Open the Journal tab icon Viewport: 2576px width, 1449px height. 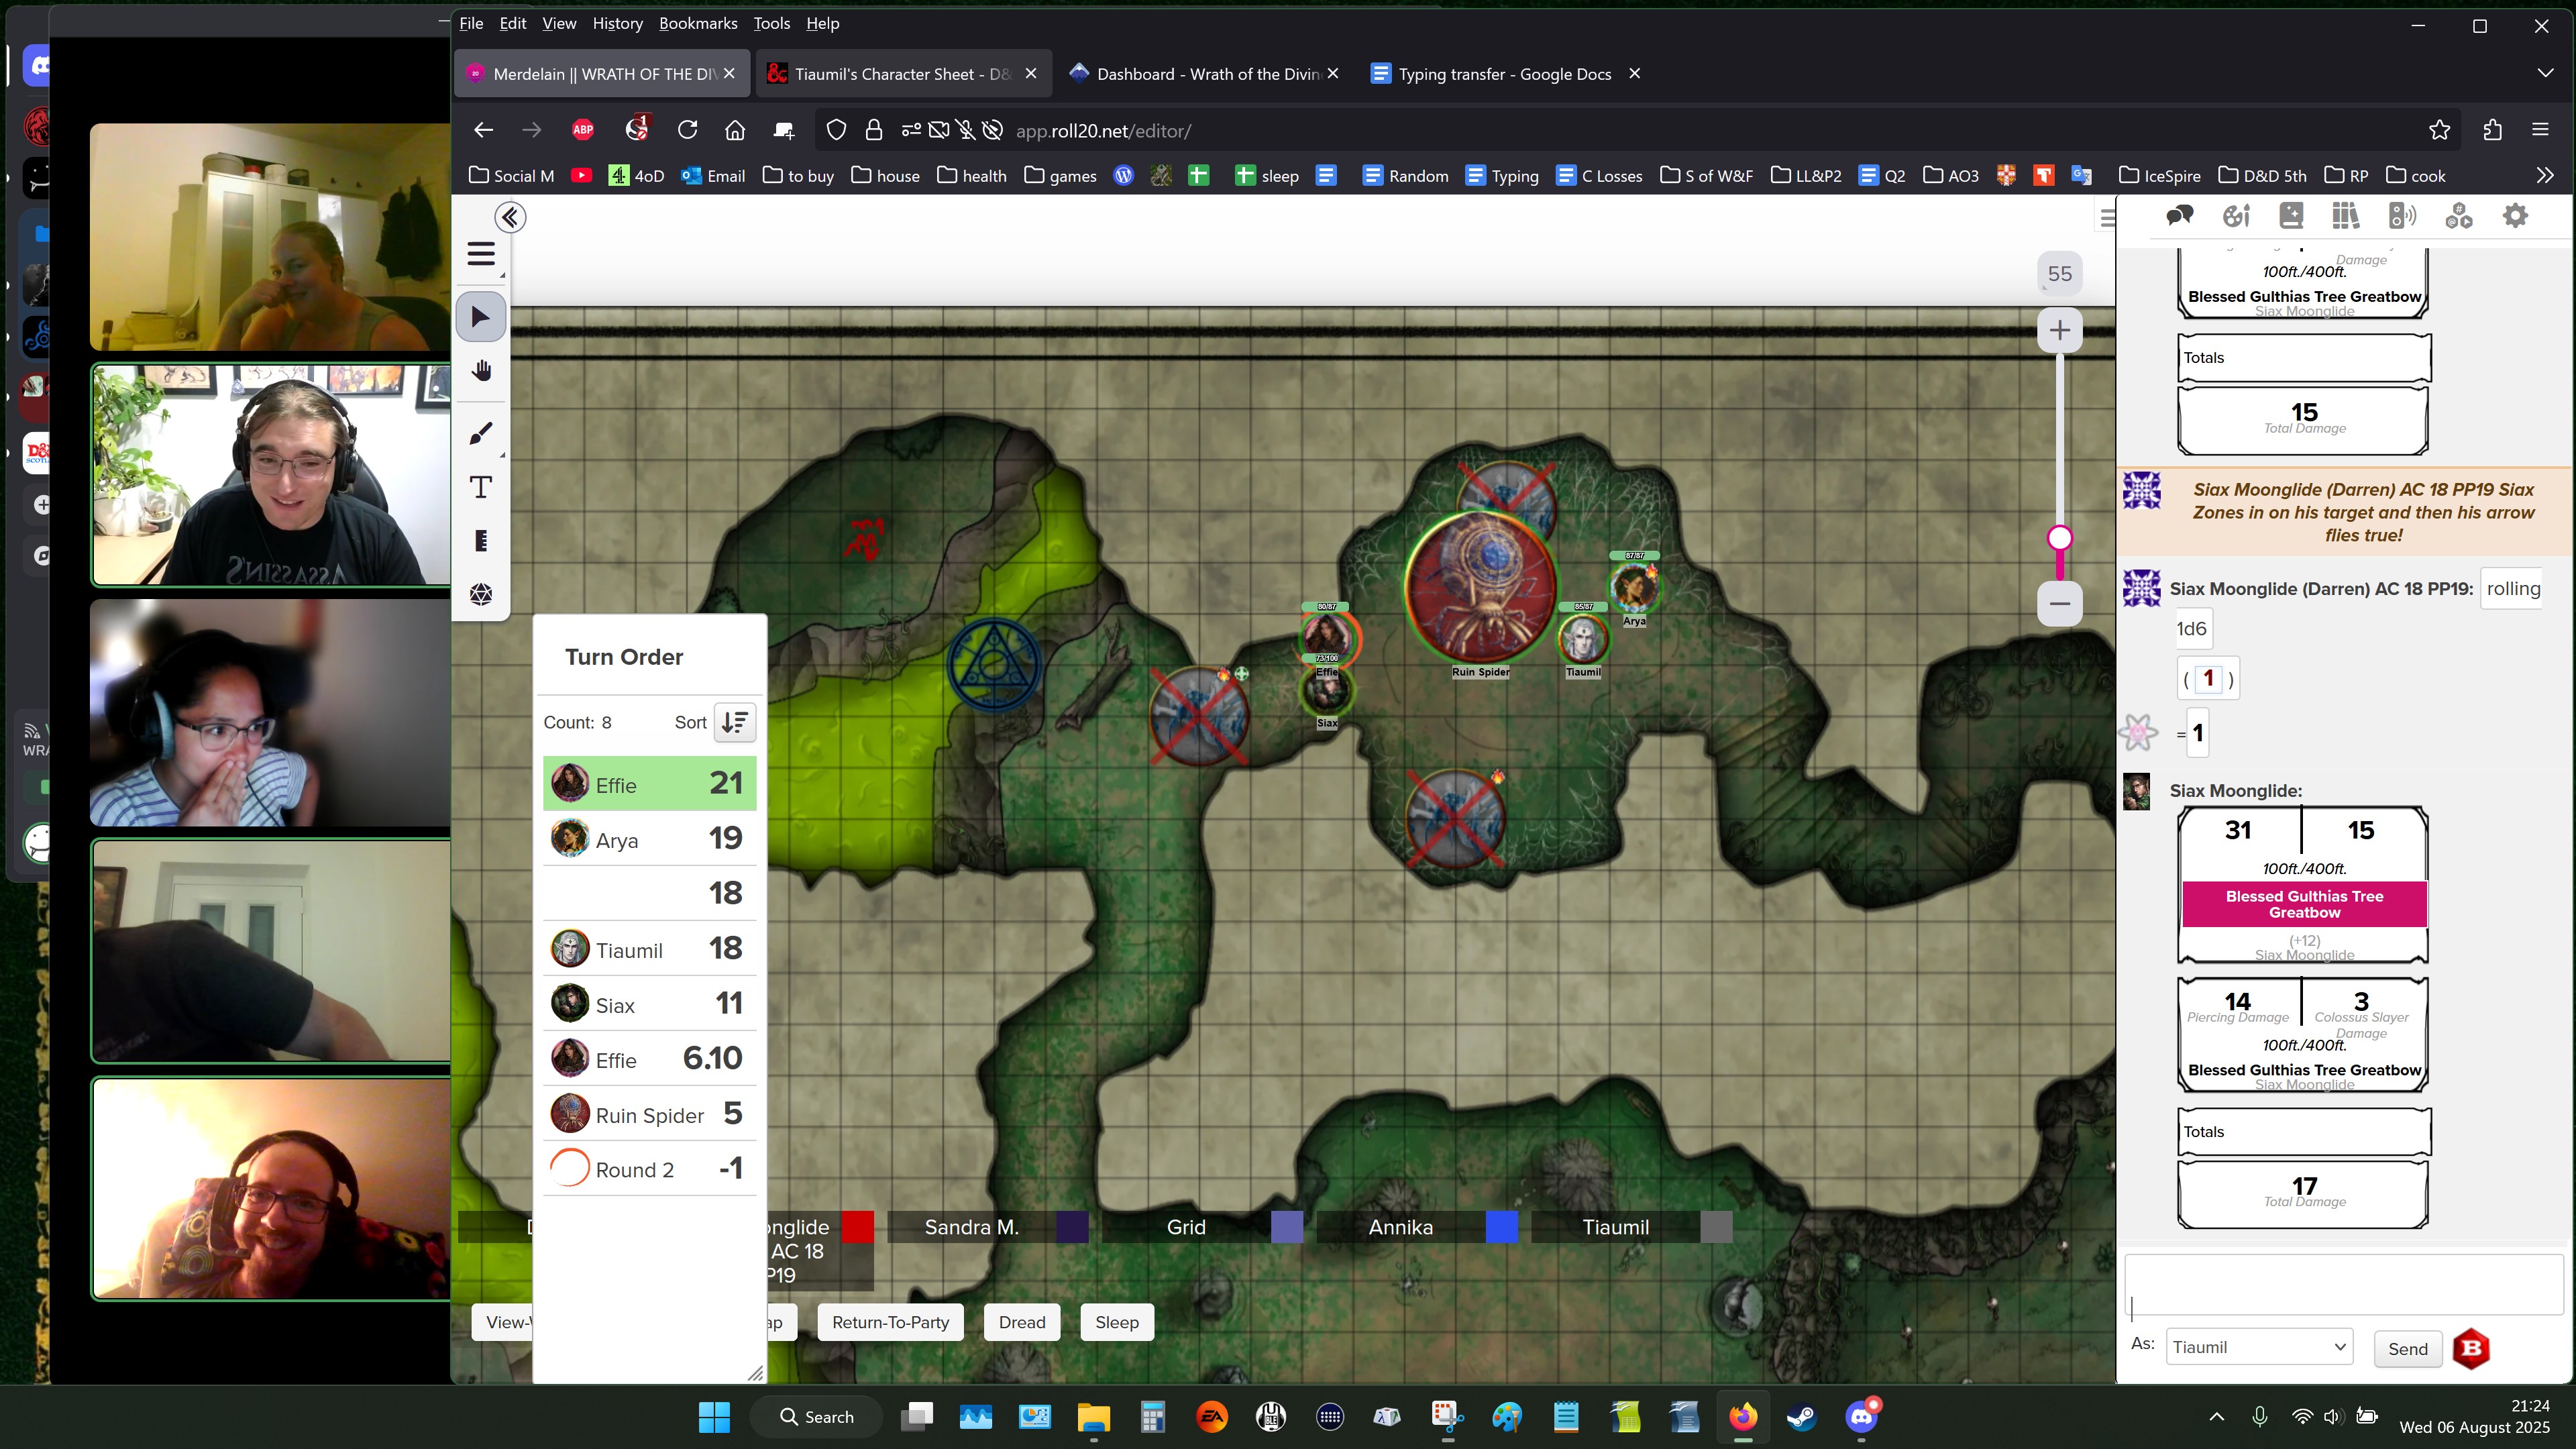(2291, 215)
